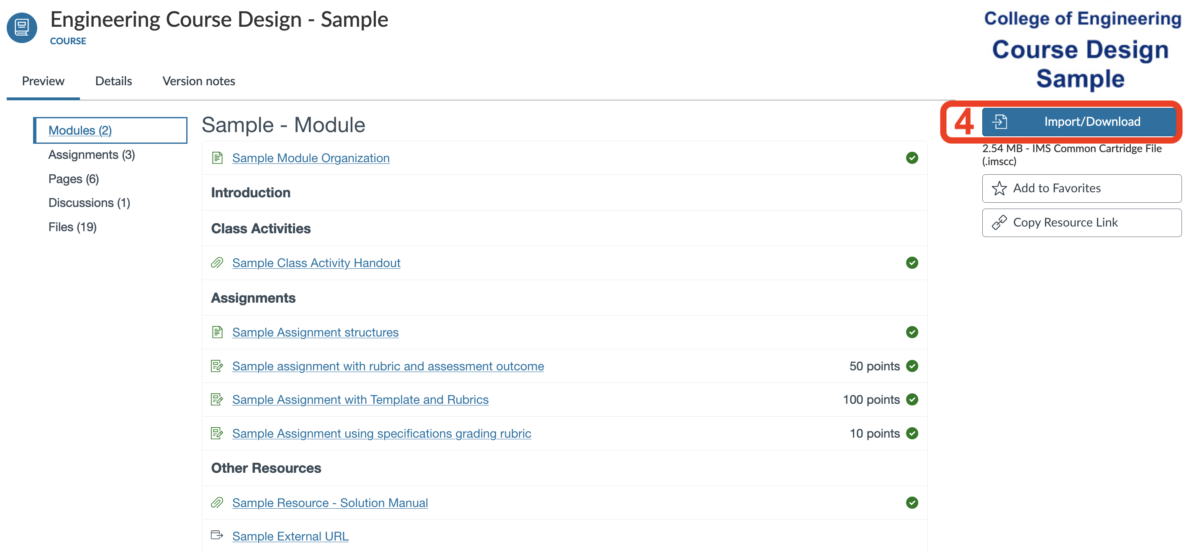Show Assignments (3) in the sidebar
1184x553 pixels.
click(x=92, y=155)
